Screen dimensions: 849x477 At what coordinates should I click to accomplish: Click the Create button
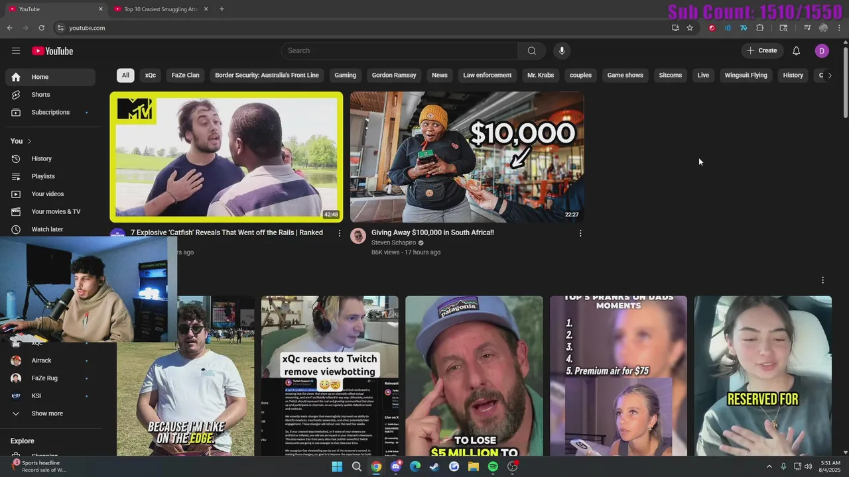[x=761, y=51]
